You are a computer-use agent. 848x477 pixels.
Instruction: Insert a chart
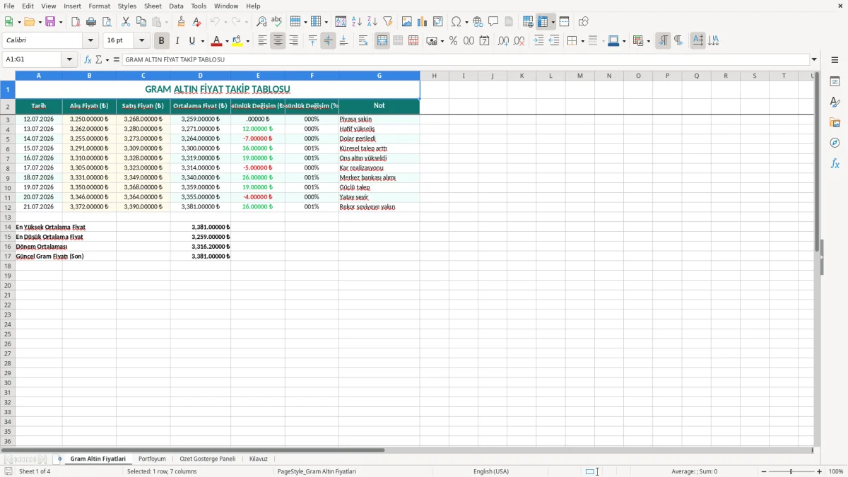[x=423, y=22]
